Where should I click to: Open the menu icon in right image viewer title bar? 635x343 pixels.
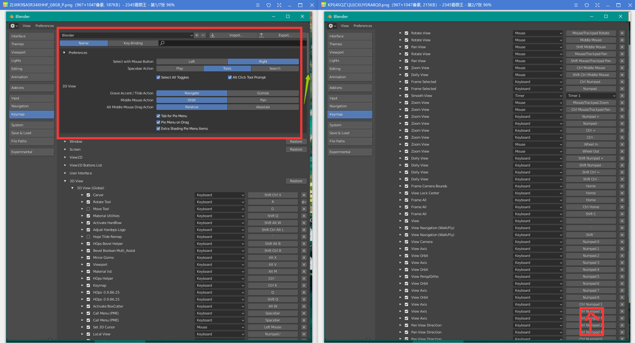coord(576,5)
